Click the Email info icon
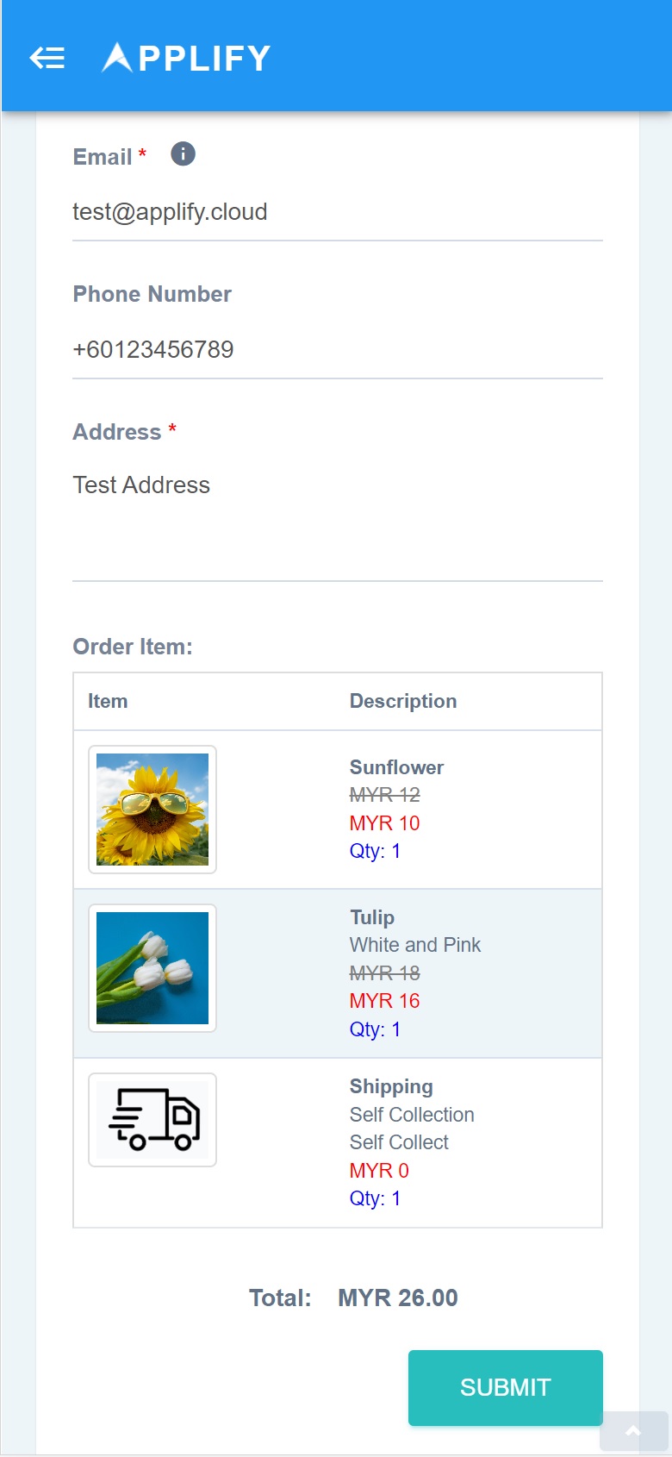Screen dimensions: 672x1457 183,154
